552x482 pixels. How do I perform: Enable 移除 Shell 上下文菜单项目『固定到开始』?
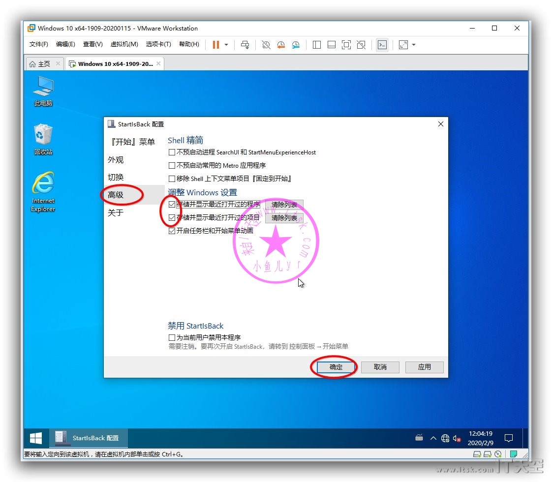click(172, 179)
